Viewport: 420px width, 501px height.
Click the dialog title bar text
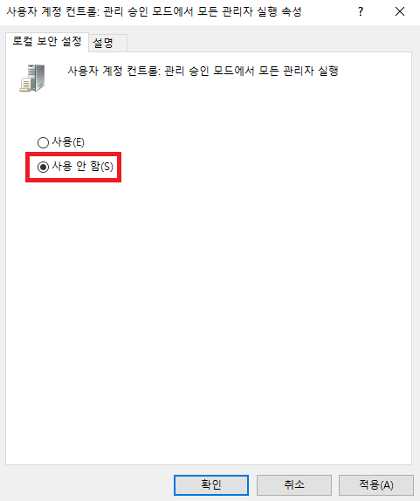154,12
